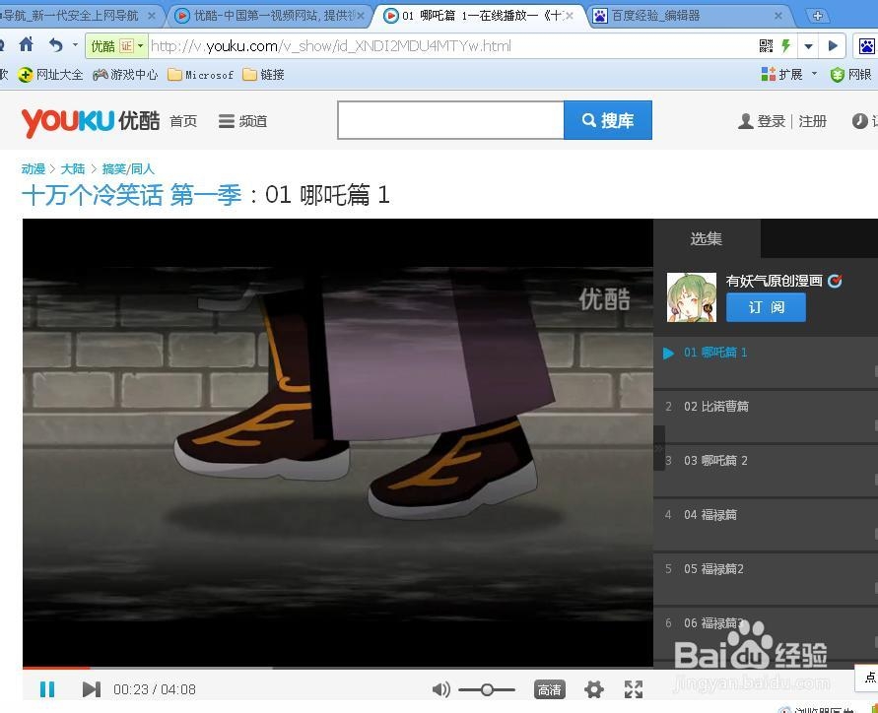
Task: Open the 搞笑/同人 breadcrumb link
Action: [128, 168]
